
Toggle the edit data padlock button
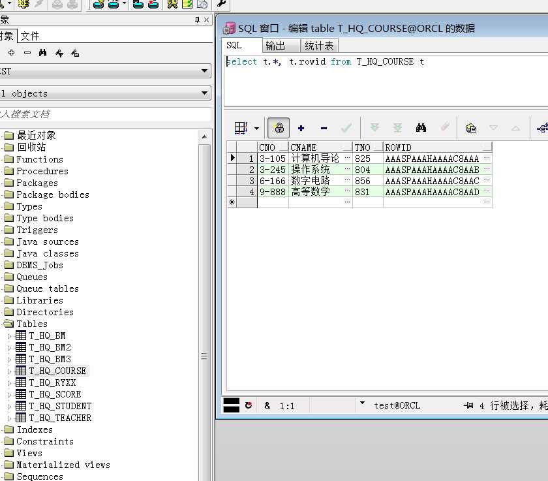(x=279, y=128)
